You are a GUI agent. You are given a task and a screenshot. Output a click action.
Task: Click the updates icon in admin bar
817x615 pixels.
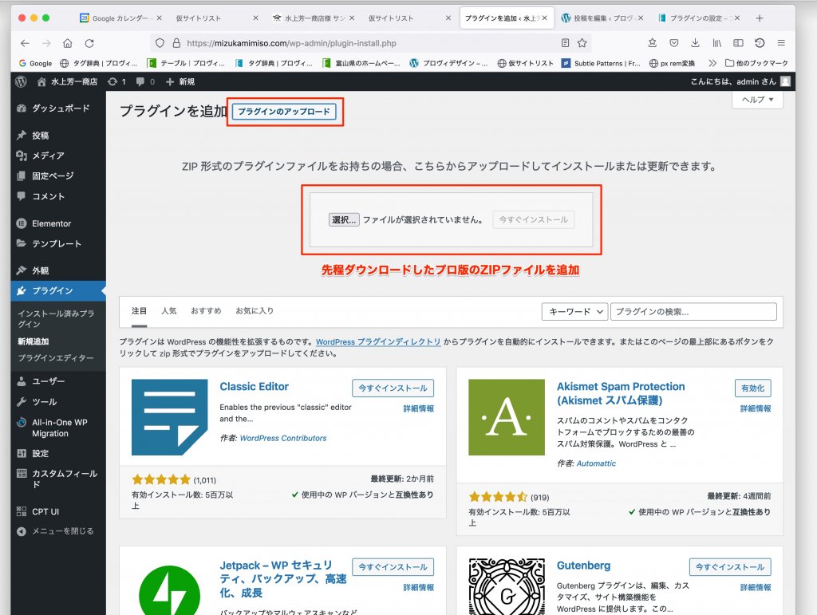(x=116, y=81)
